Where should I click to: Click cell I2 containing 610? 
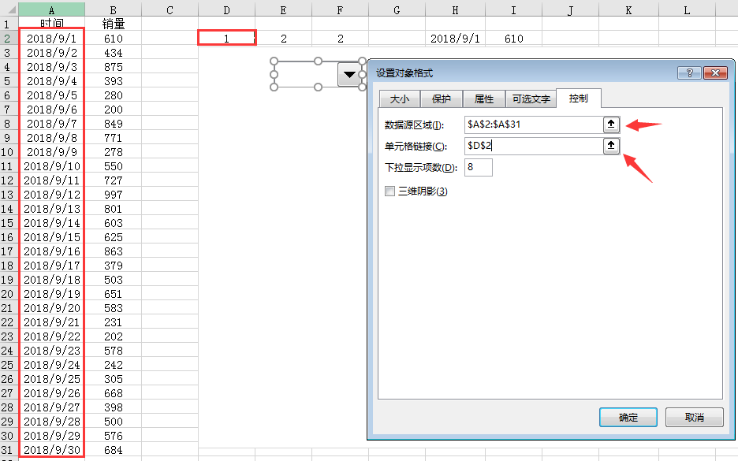513,38
